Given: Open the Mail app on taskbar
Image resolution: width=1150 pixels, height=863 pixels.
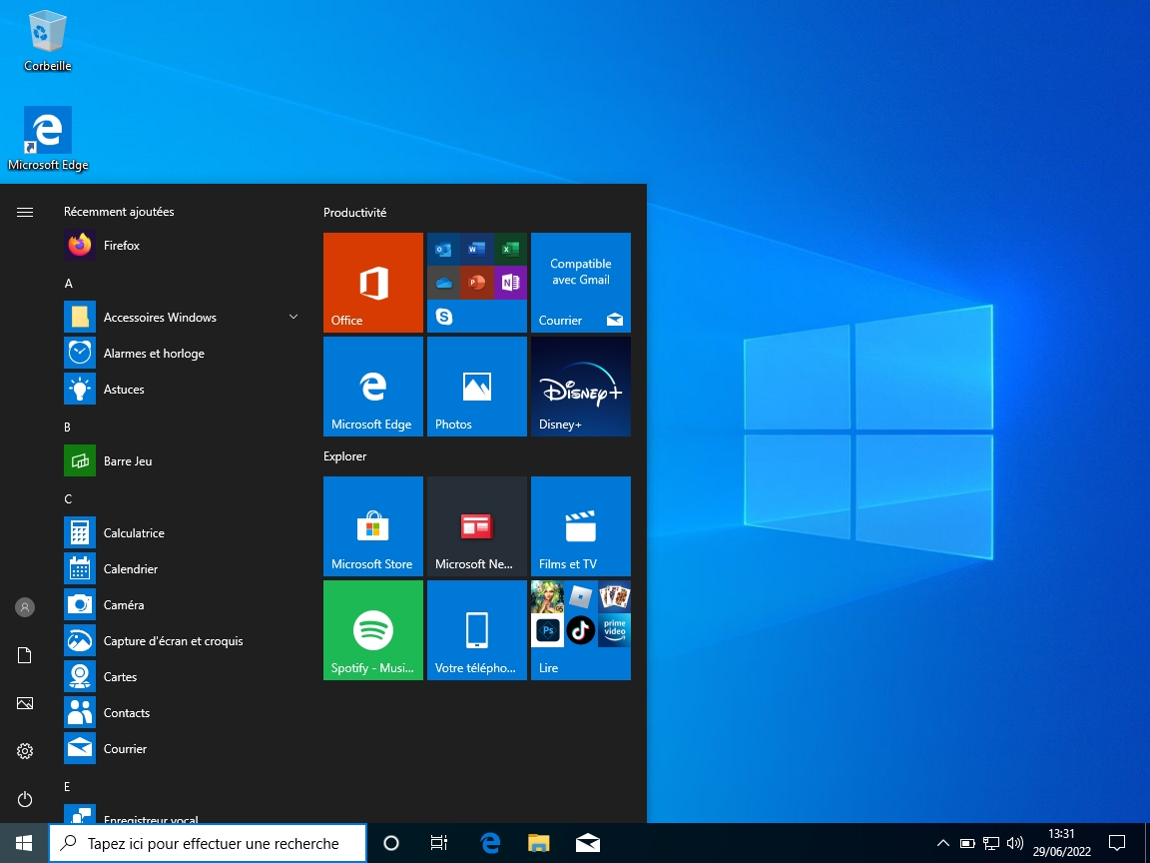Looking at the screenshot, I should [x=587, y=843].
